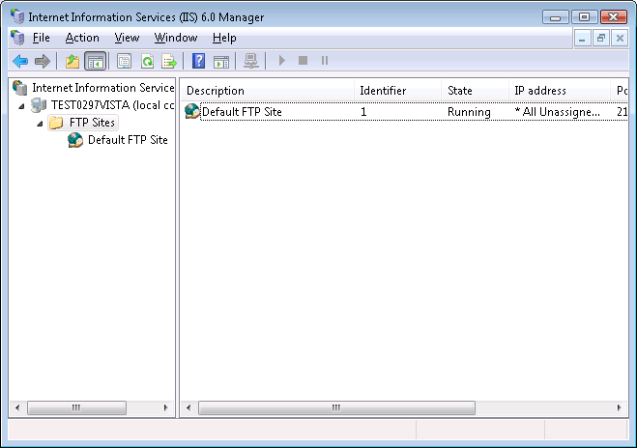Viewport: 637px width, 448px height.
Task: Click the list pane horizontal scrollbar thumb
Action: pos(336,407)
